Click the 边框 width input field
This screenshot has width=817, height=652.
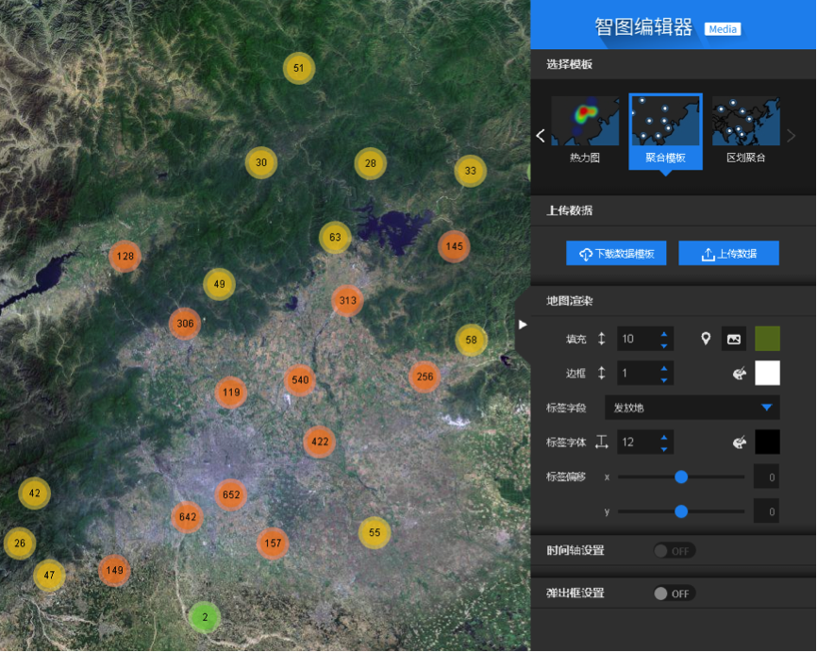click(645, 373)
